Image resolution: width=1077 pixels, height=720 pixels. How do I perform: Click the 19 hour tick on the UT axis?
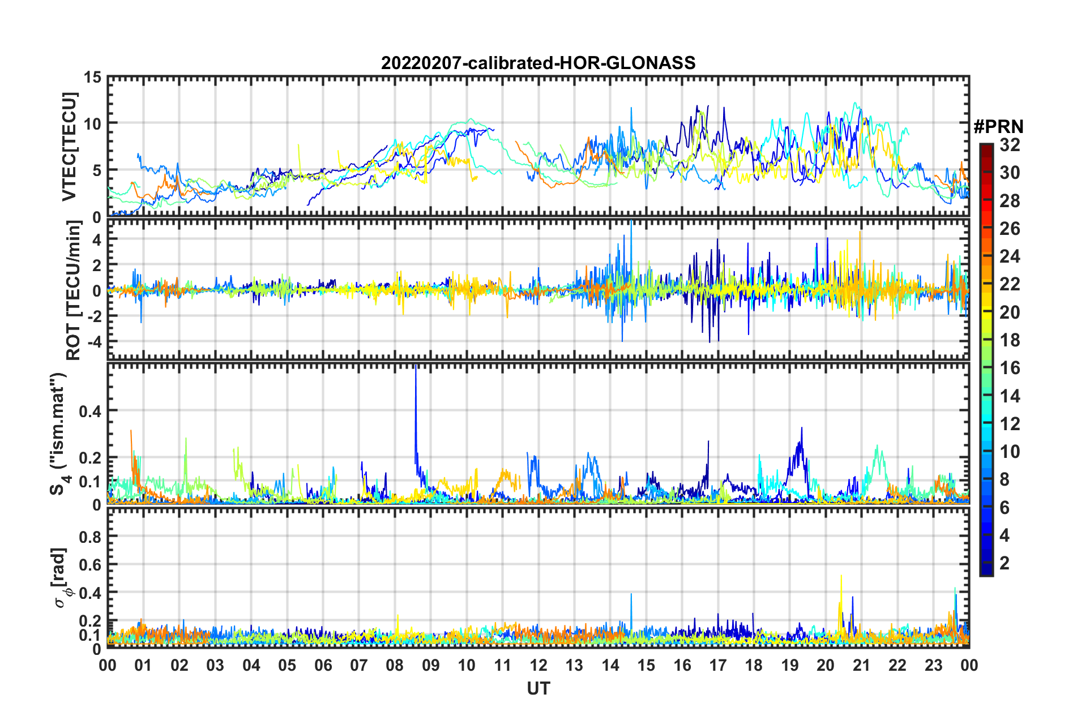coord(790,665)
